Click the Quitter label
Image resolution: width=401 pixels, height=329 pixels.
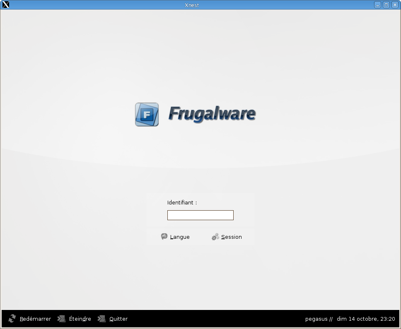[x=118, y=319]
